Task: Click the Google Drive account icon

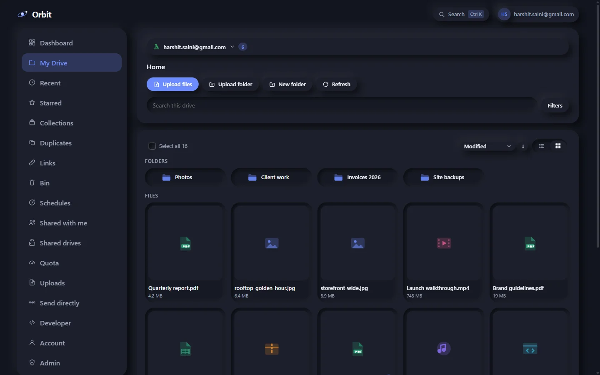Action: click(x=157, y=47)
